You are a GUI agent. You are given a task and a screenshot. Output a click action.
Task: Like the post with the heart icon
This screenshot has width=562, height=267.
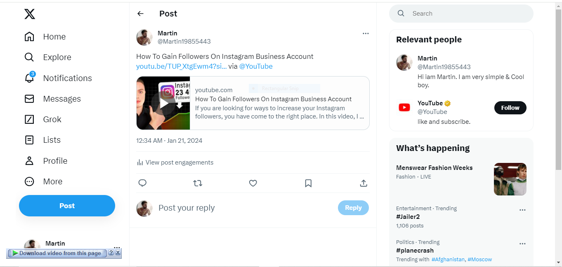click(253, 183)
